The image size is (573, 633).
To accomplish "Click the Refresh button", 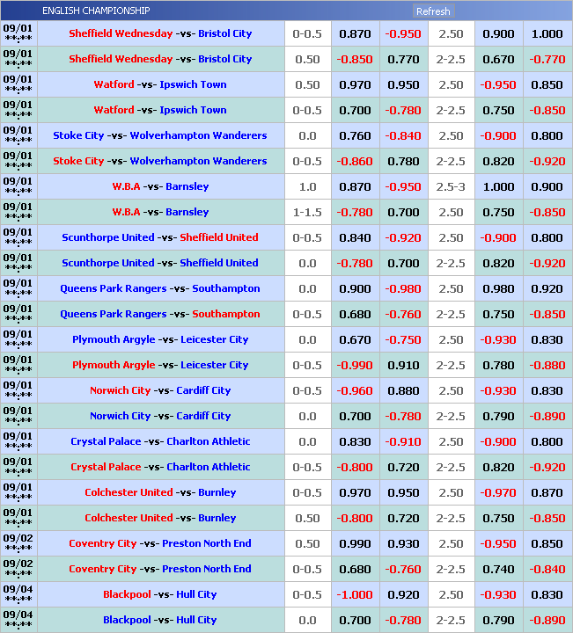I will pyautogui.click(x=433, y=11).
